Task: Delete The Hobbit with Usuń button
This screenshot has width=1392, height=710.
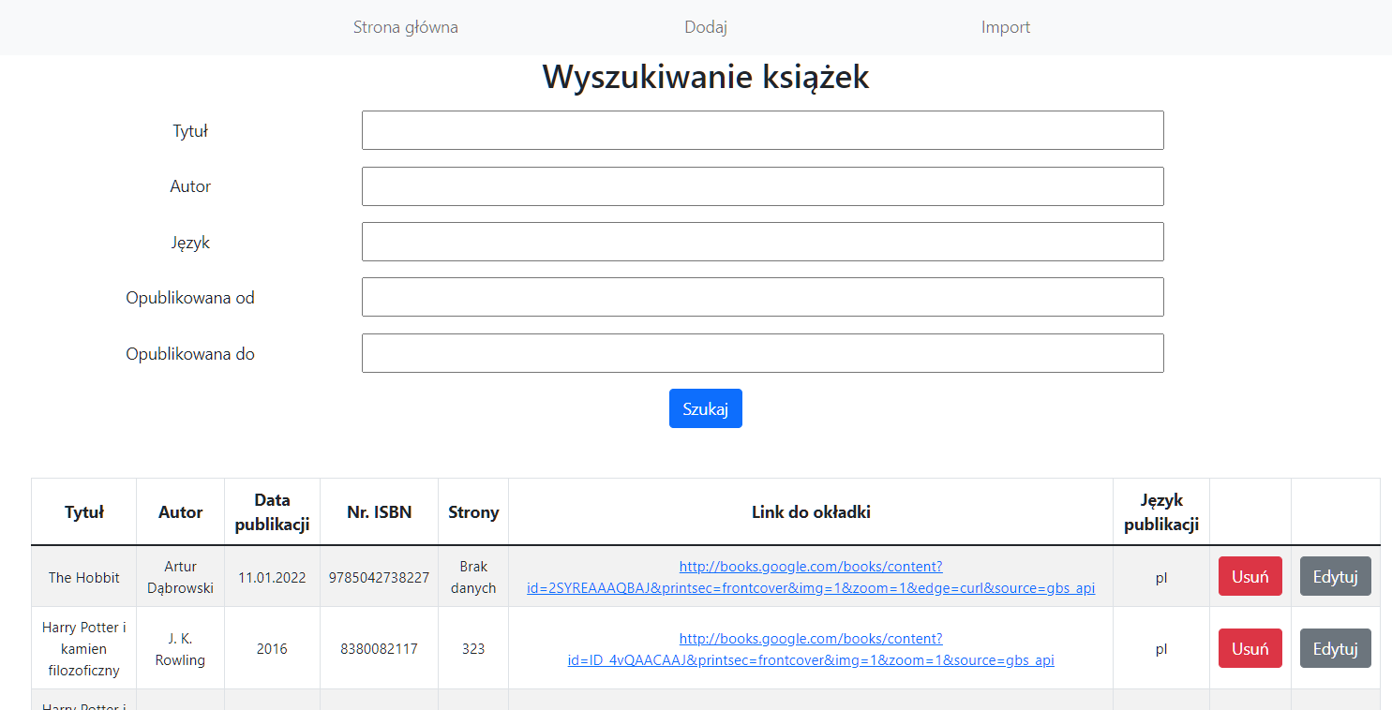Action: click(1250, 576)
